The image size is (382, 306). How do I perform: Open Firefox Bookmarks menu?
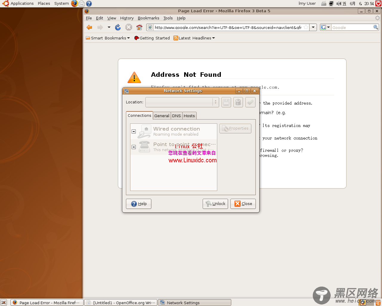[148, 18]
